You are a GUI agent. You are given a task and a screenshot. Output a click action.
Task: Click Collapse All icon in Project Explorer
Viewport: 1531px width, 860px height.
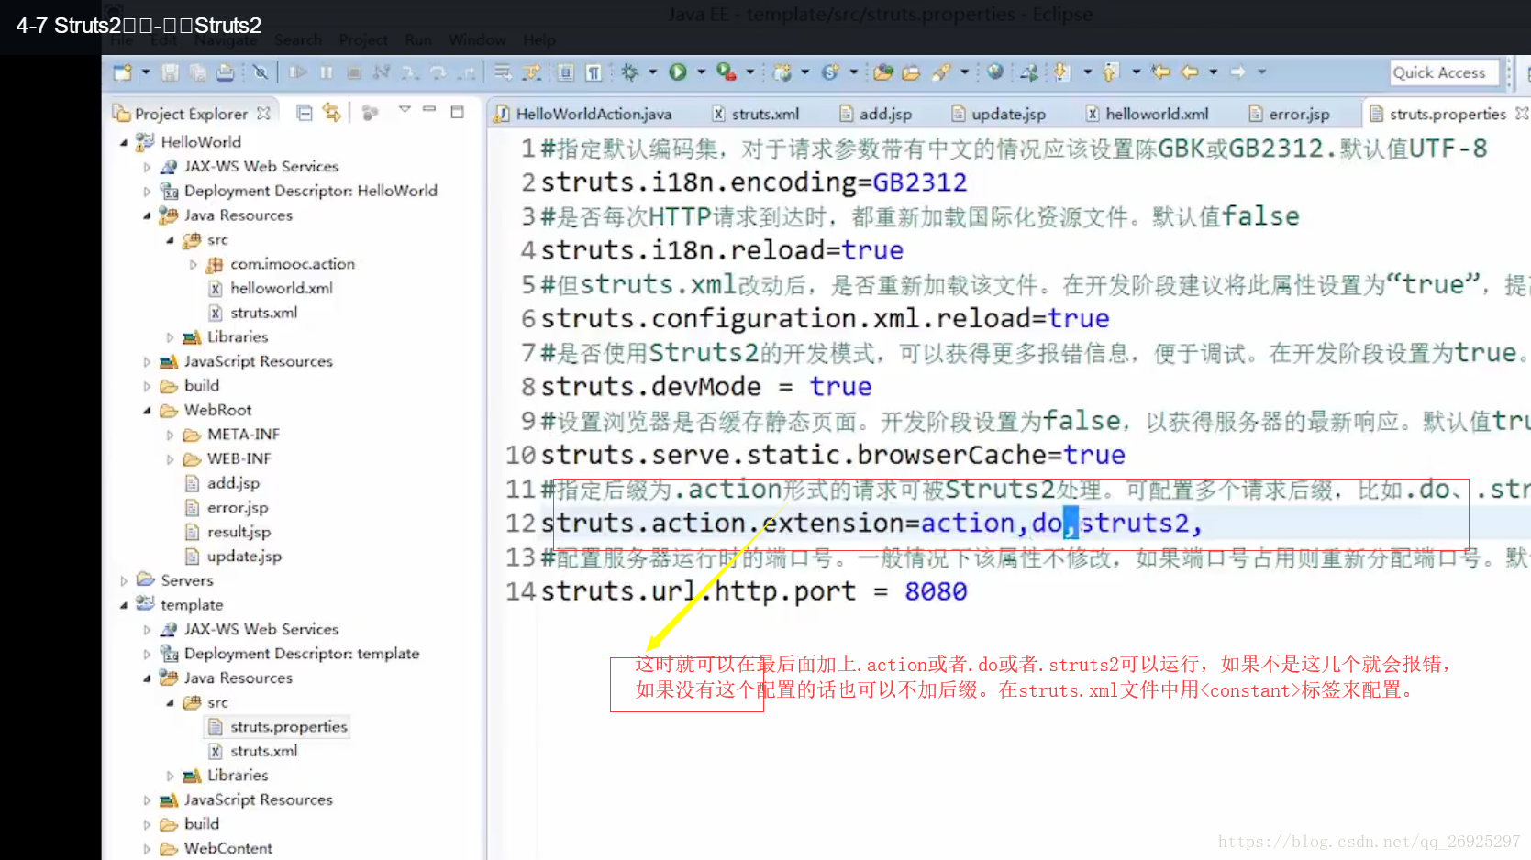pyautogui.click(x=305, y=113)
